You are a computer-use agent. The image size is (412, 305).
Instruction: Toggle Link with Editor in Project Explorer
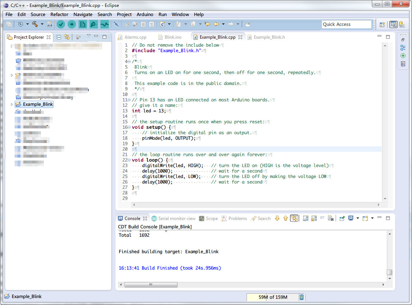pyautogui.click(x=67, y=37)
